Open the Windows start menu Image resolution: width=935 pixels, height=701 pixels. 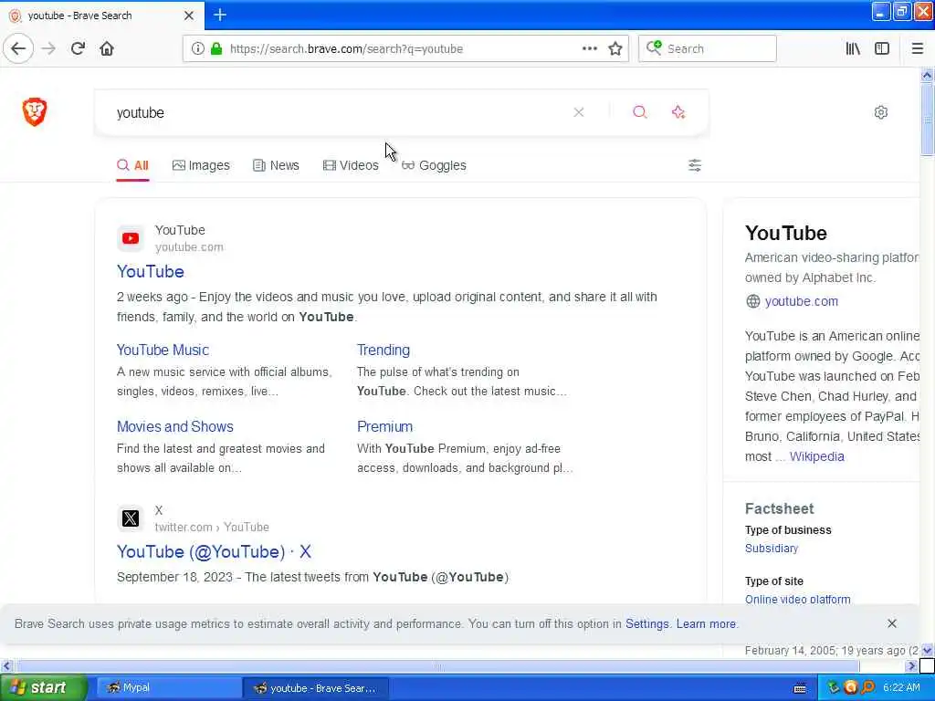[43, 687]
